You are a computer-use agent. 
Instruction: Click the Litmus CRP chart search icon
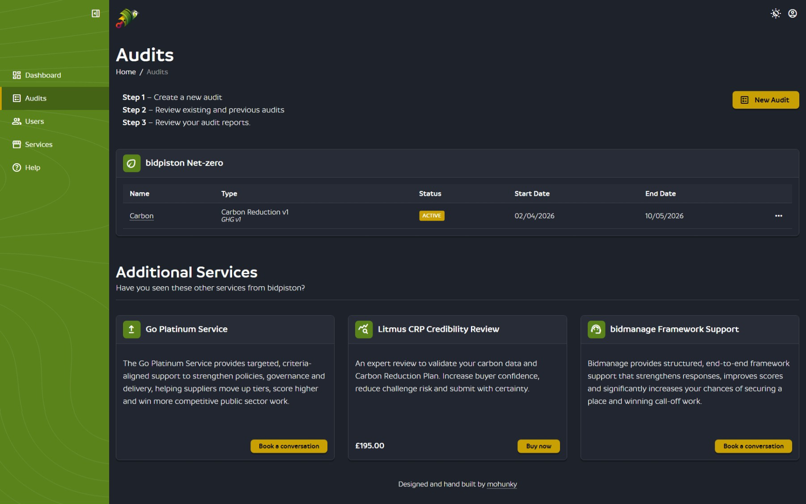pyautogui.click(x=364, y=330)
